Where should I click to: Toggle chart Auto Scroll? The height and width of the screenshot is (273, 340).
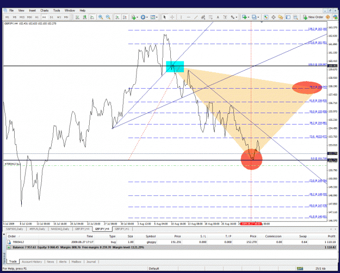[x=118, y=17]
